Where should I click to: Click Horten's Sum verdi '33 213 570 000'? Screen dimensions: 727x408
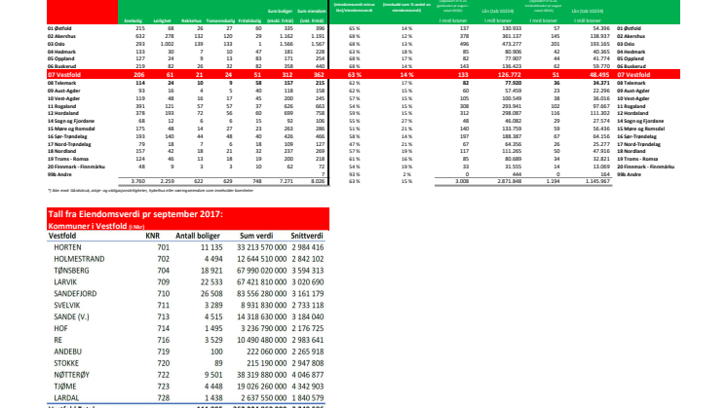(261, 247)
